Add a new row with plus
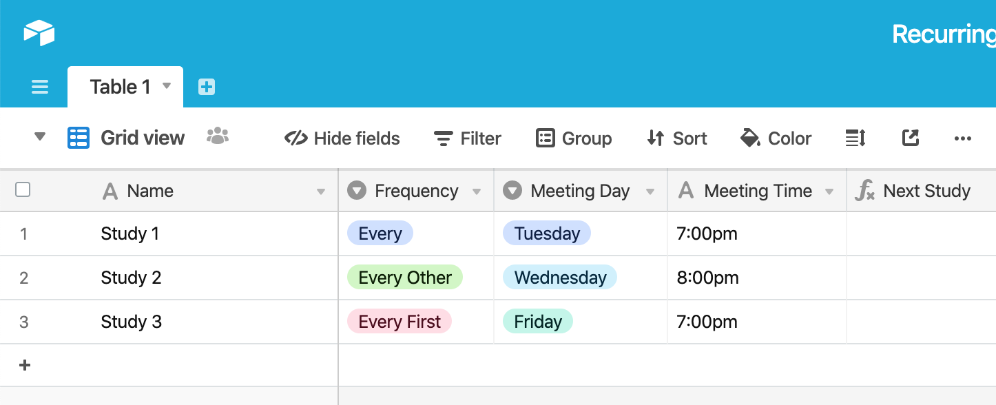Image resolution: width=996 pixels, height=405 pixels. (25, 365)
